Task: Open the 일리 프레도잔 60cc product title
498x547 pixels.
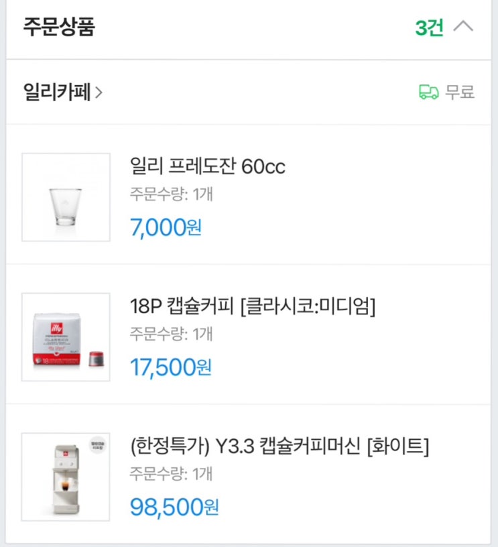Action: click(207, 166)
